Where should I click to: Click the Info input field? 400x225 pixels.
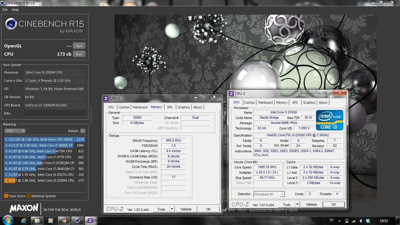pos(54,113)
